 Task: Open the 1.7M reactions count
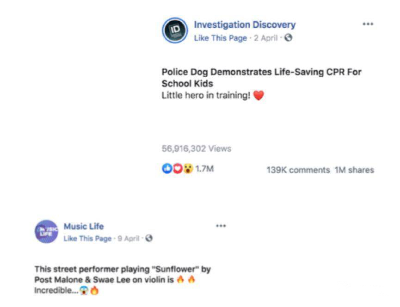204,169
